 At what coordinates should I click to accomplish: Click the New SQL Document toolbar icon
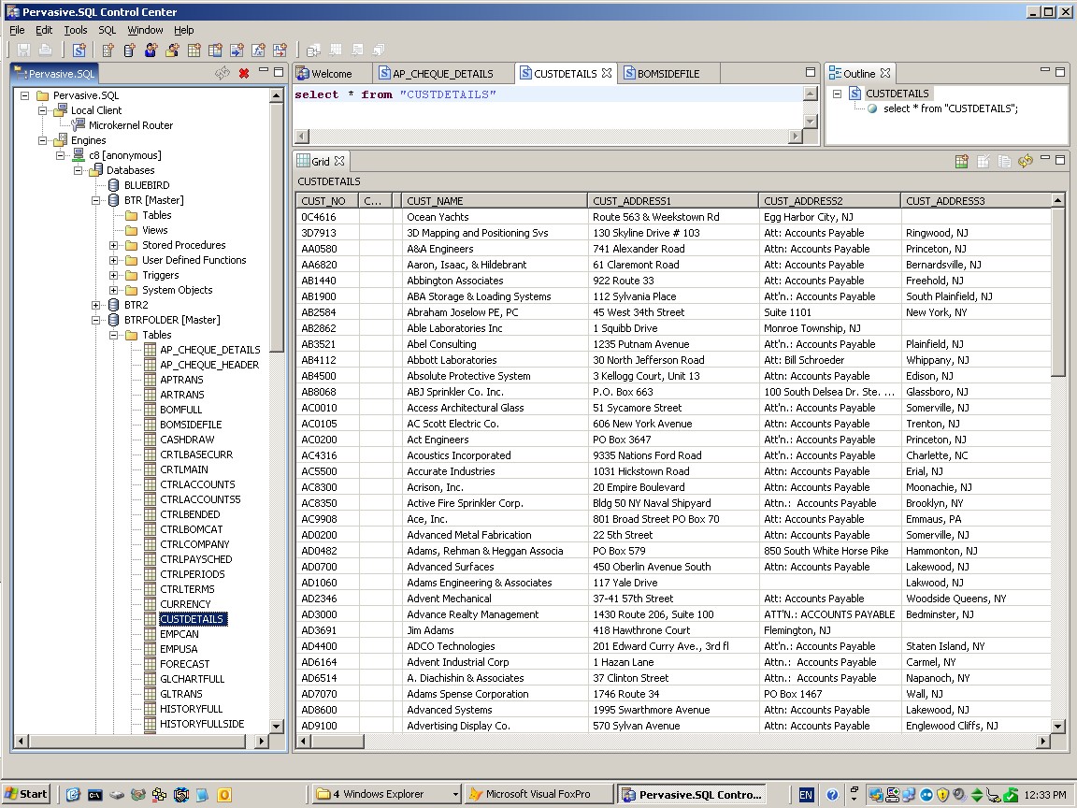[79, 50]
